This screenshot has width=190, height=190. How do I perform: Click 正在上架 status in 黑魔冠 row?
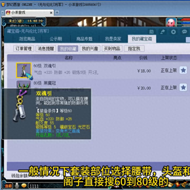(169, 87)
